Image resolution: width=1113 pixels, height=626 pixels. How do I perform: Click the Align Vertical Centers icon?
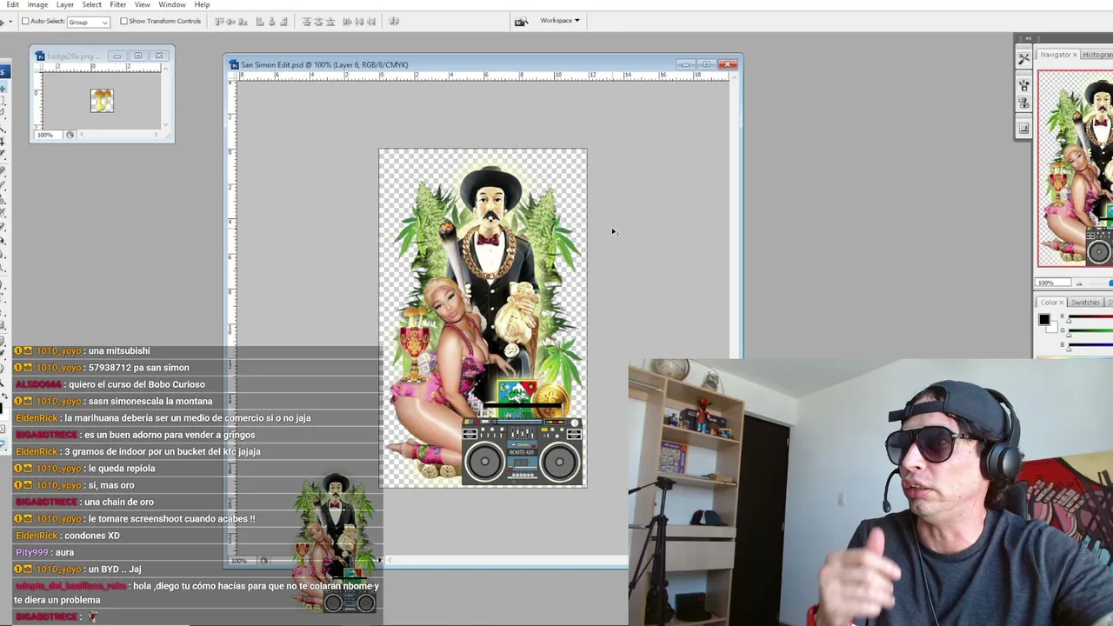tap(230, 21)
